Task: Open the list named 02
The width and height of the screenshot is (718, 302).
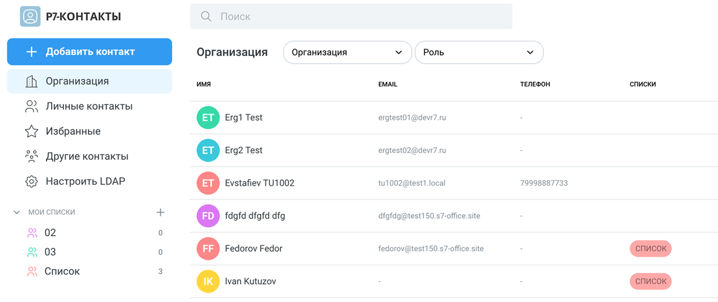Action: pos(50,233)
